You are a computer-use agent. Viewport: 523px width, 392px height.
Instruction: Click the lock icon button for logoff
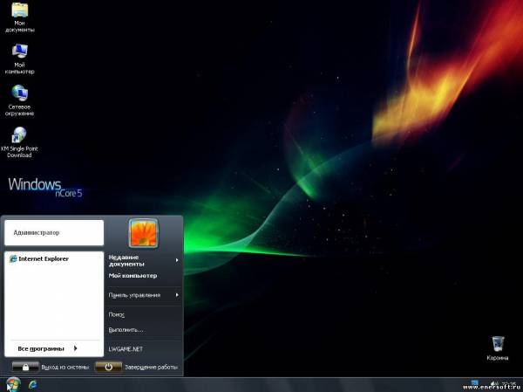coord(25,367)
